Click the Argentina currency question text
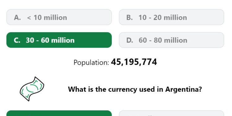This screenshot has width=232, height=116. (135, 89)
